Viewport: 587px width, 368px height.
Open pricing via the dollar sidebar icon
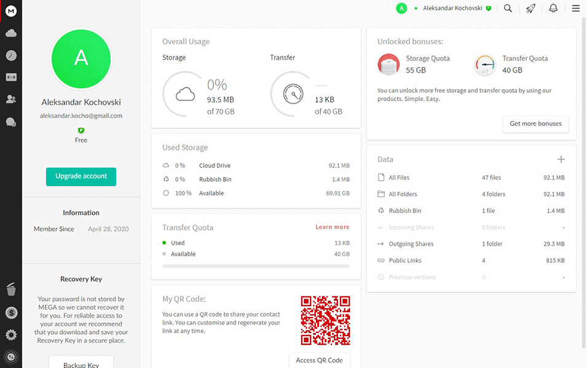10,312
